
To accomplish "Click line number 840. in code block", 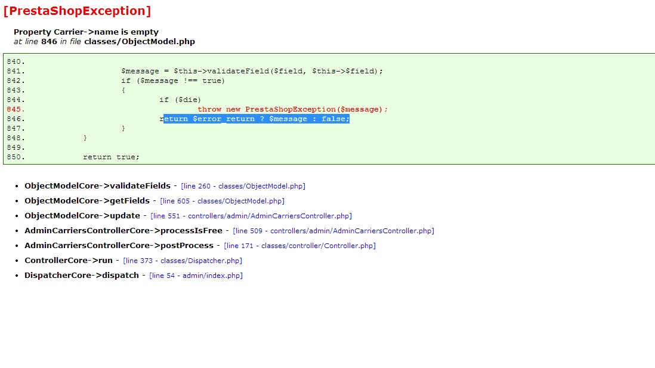I will click(16, 61).
